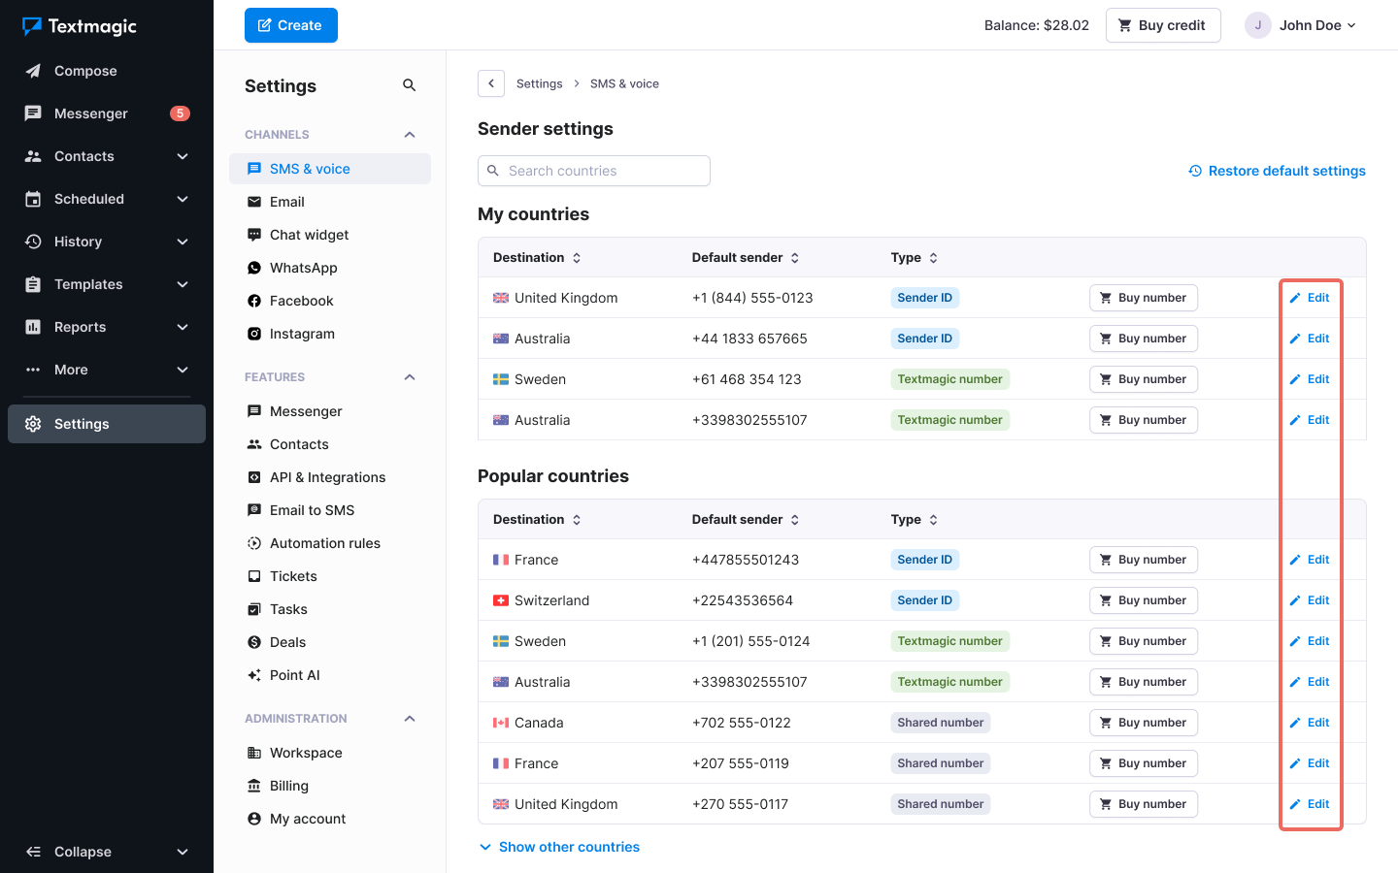Open Automation rules settings
The height and width of the screenshot is (873, 1398).
[x=324, y=543]
